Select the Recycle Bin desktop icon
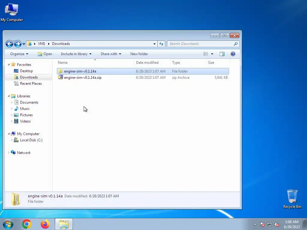 pos(292,199)
